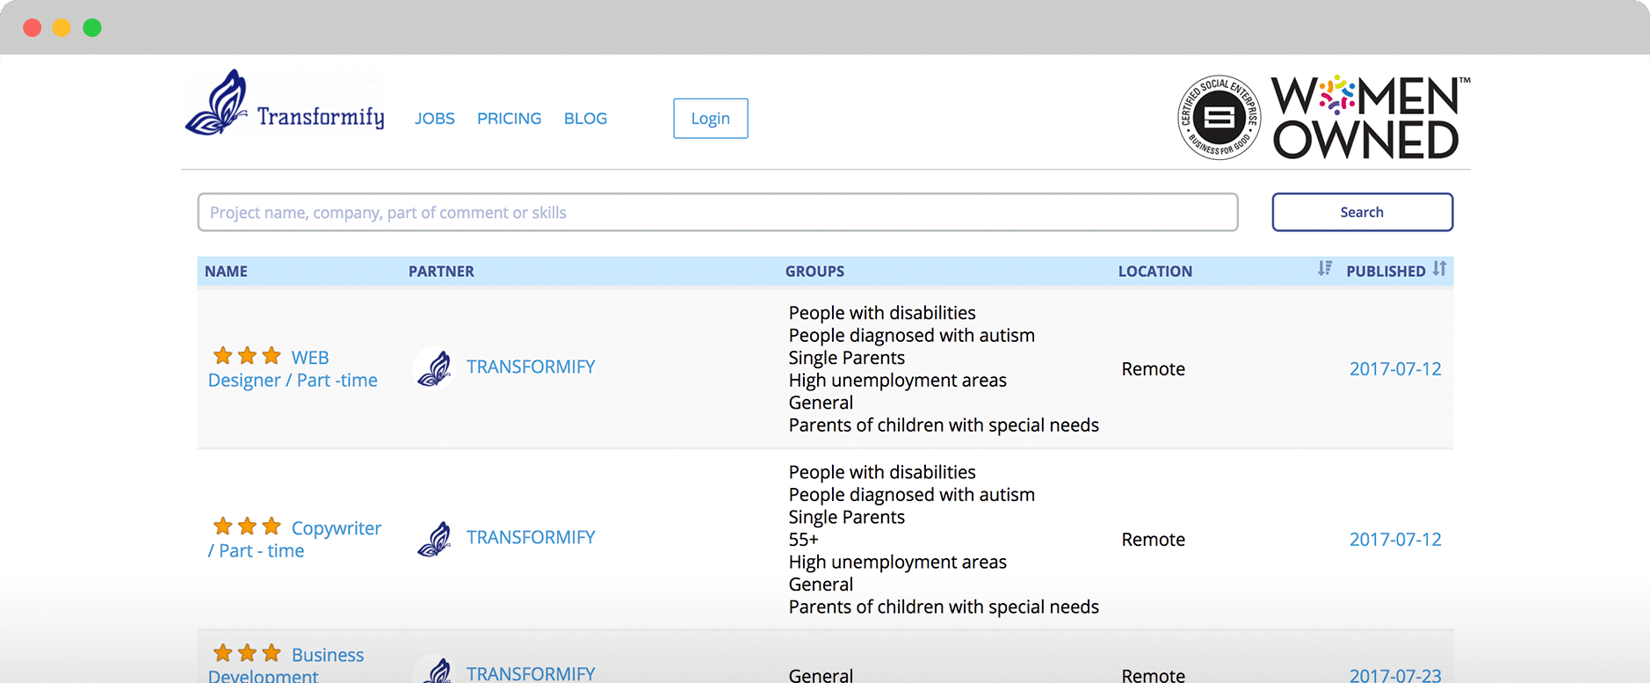Click the 2017-07-12 date in WEB Designer row

click(1394, 369)
